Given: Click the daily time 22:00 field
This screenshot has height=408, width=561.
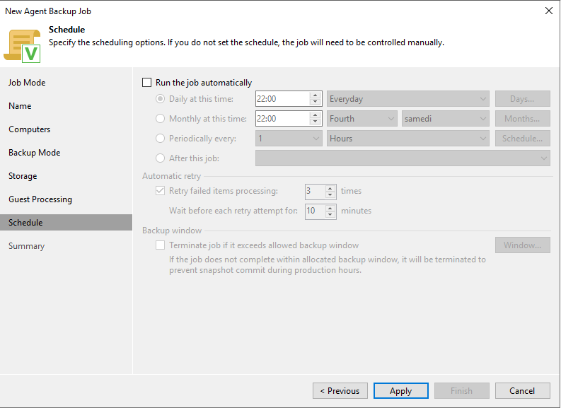Looking at the screenshot, I should 282,99.
